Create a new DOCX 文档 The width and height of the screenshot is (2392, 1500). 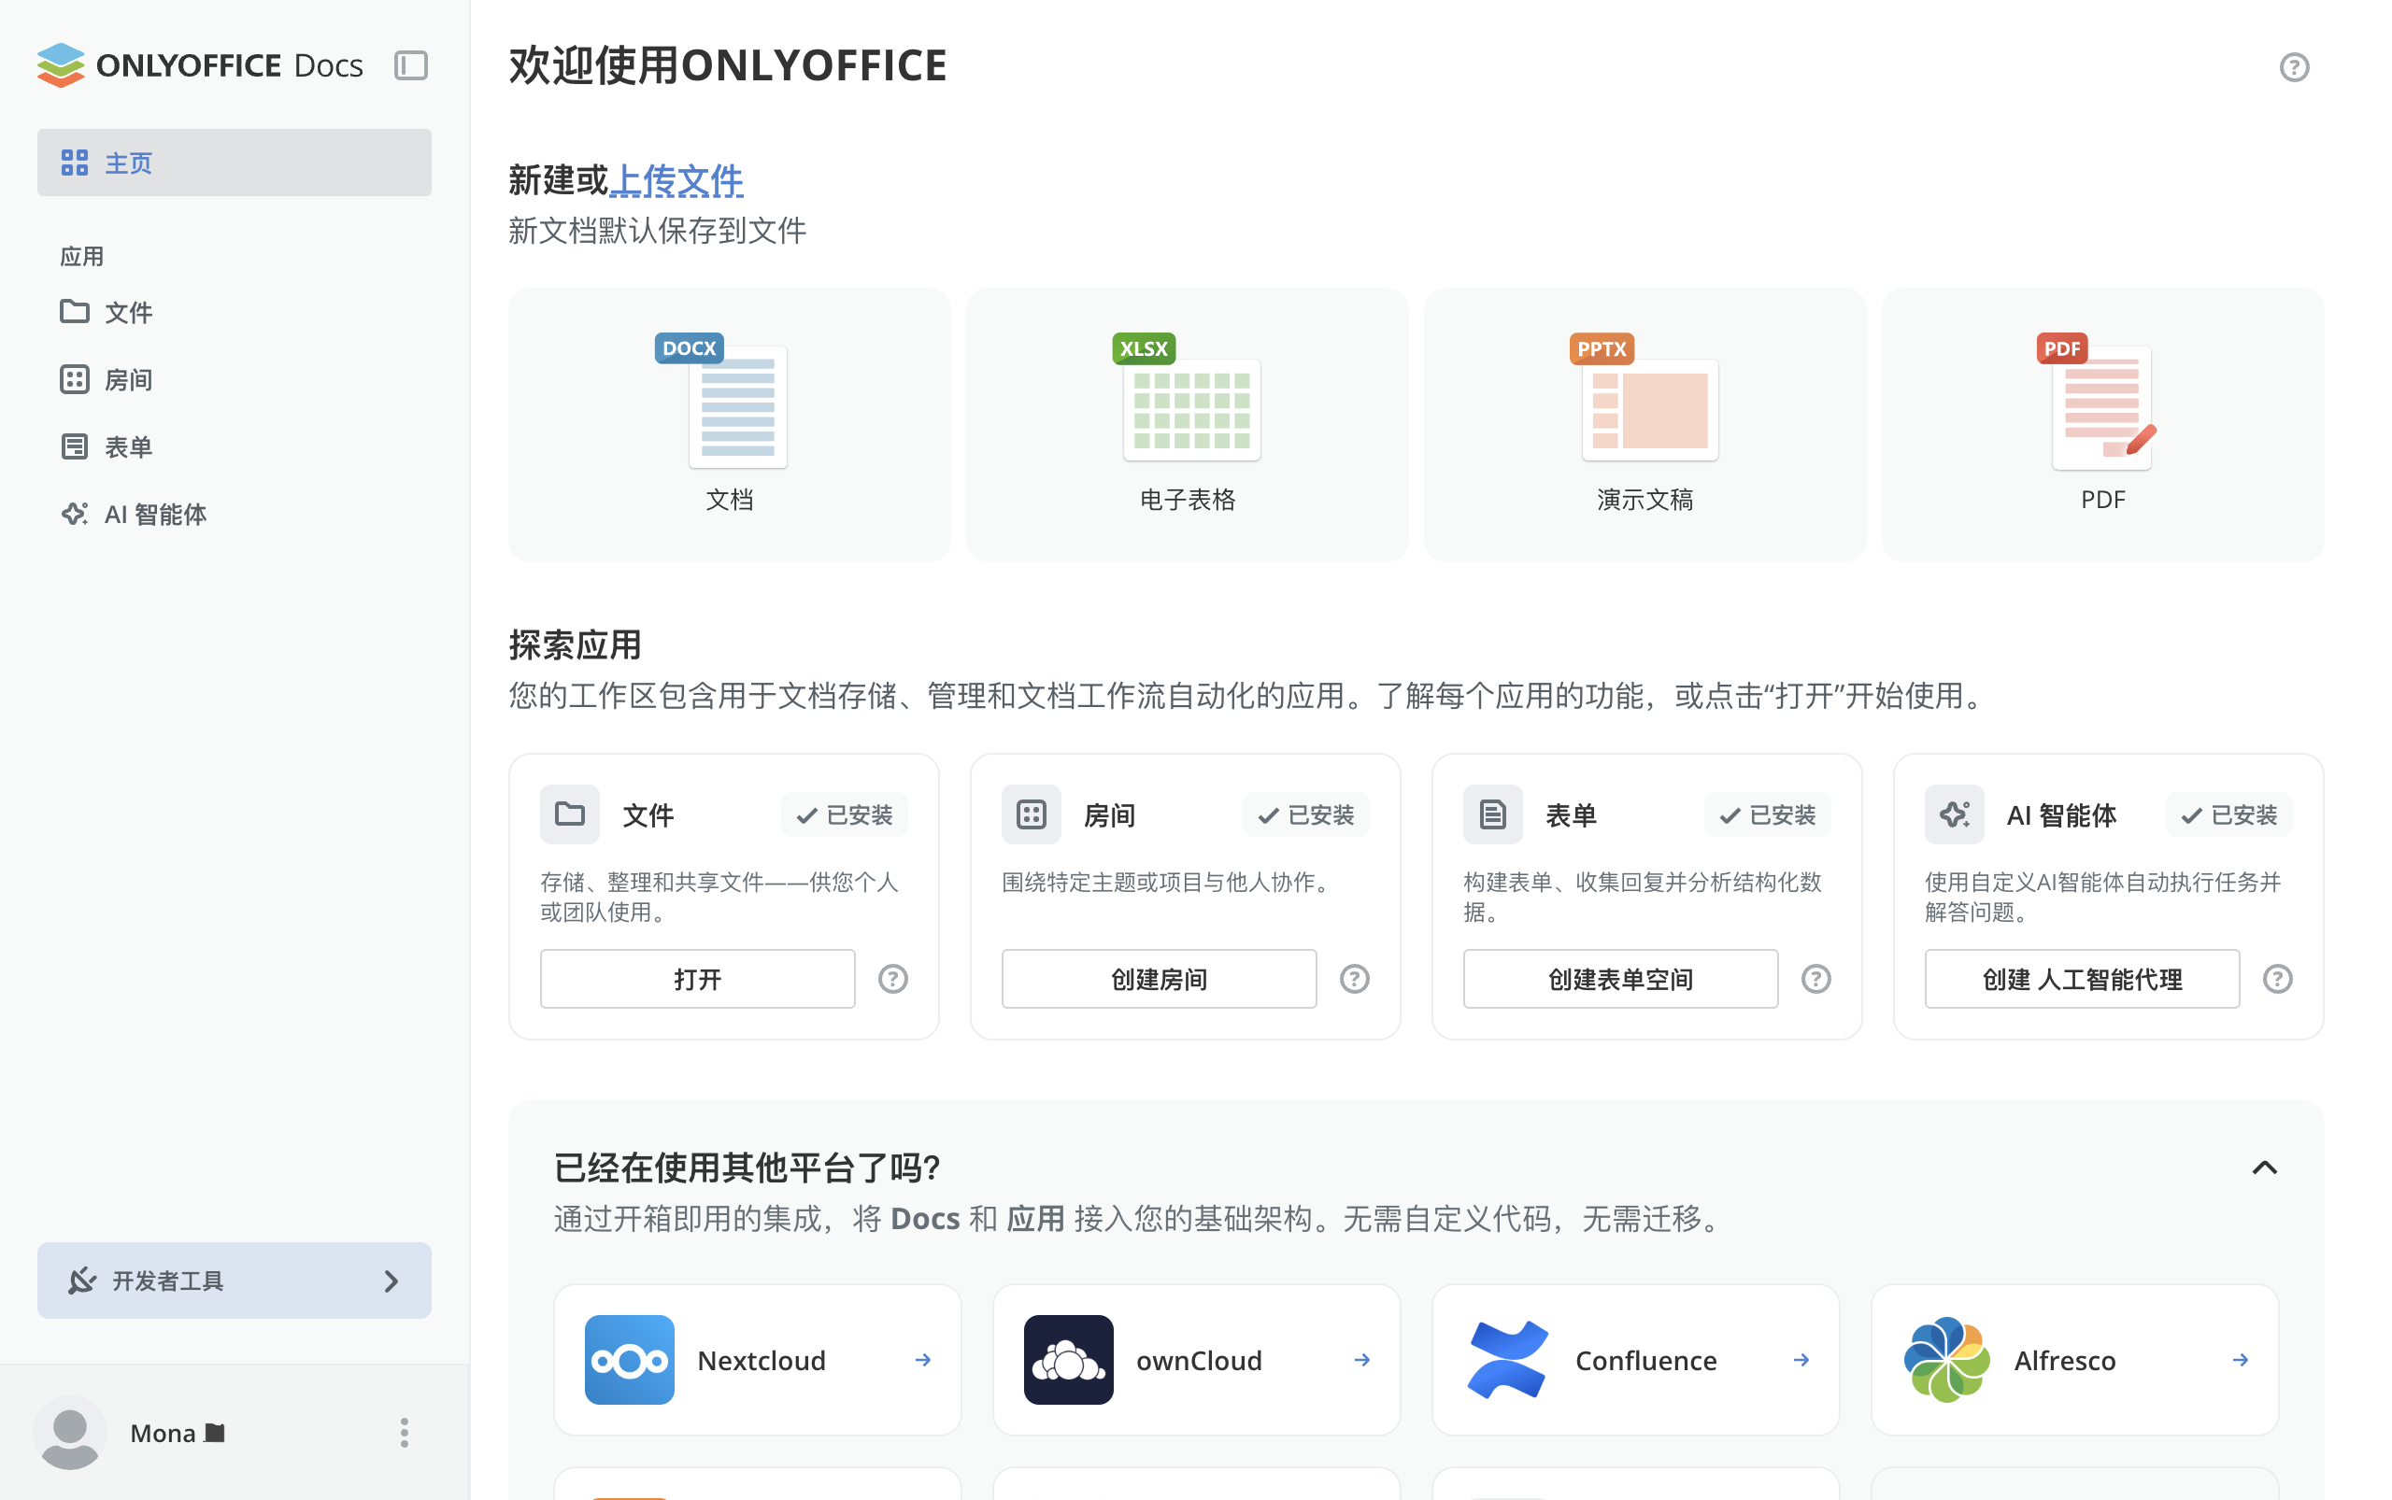click(730, 425)
